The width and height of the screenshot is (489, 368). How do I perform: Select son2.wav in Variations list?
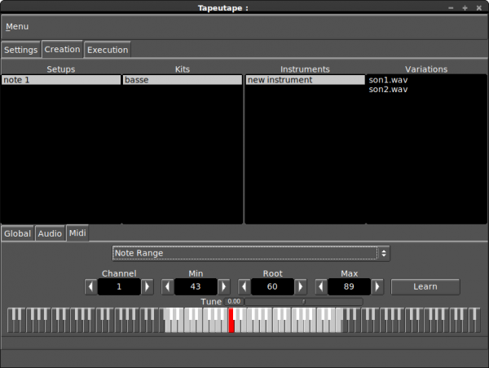tap(388, 90)
